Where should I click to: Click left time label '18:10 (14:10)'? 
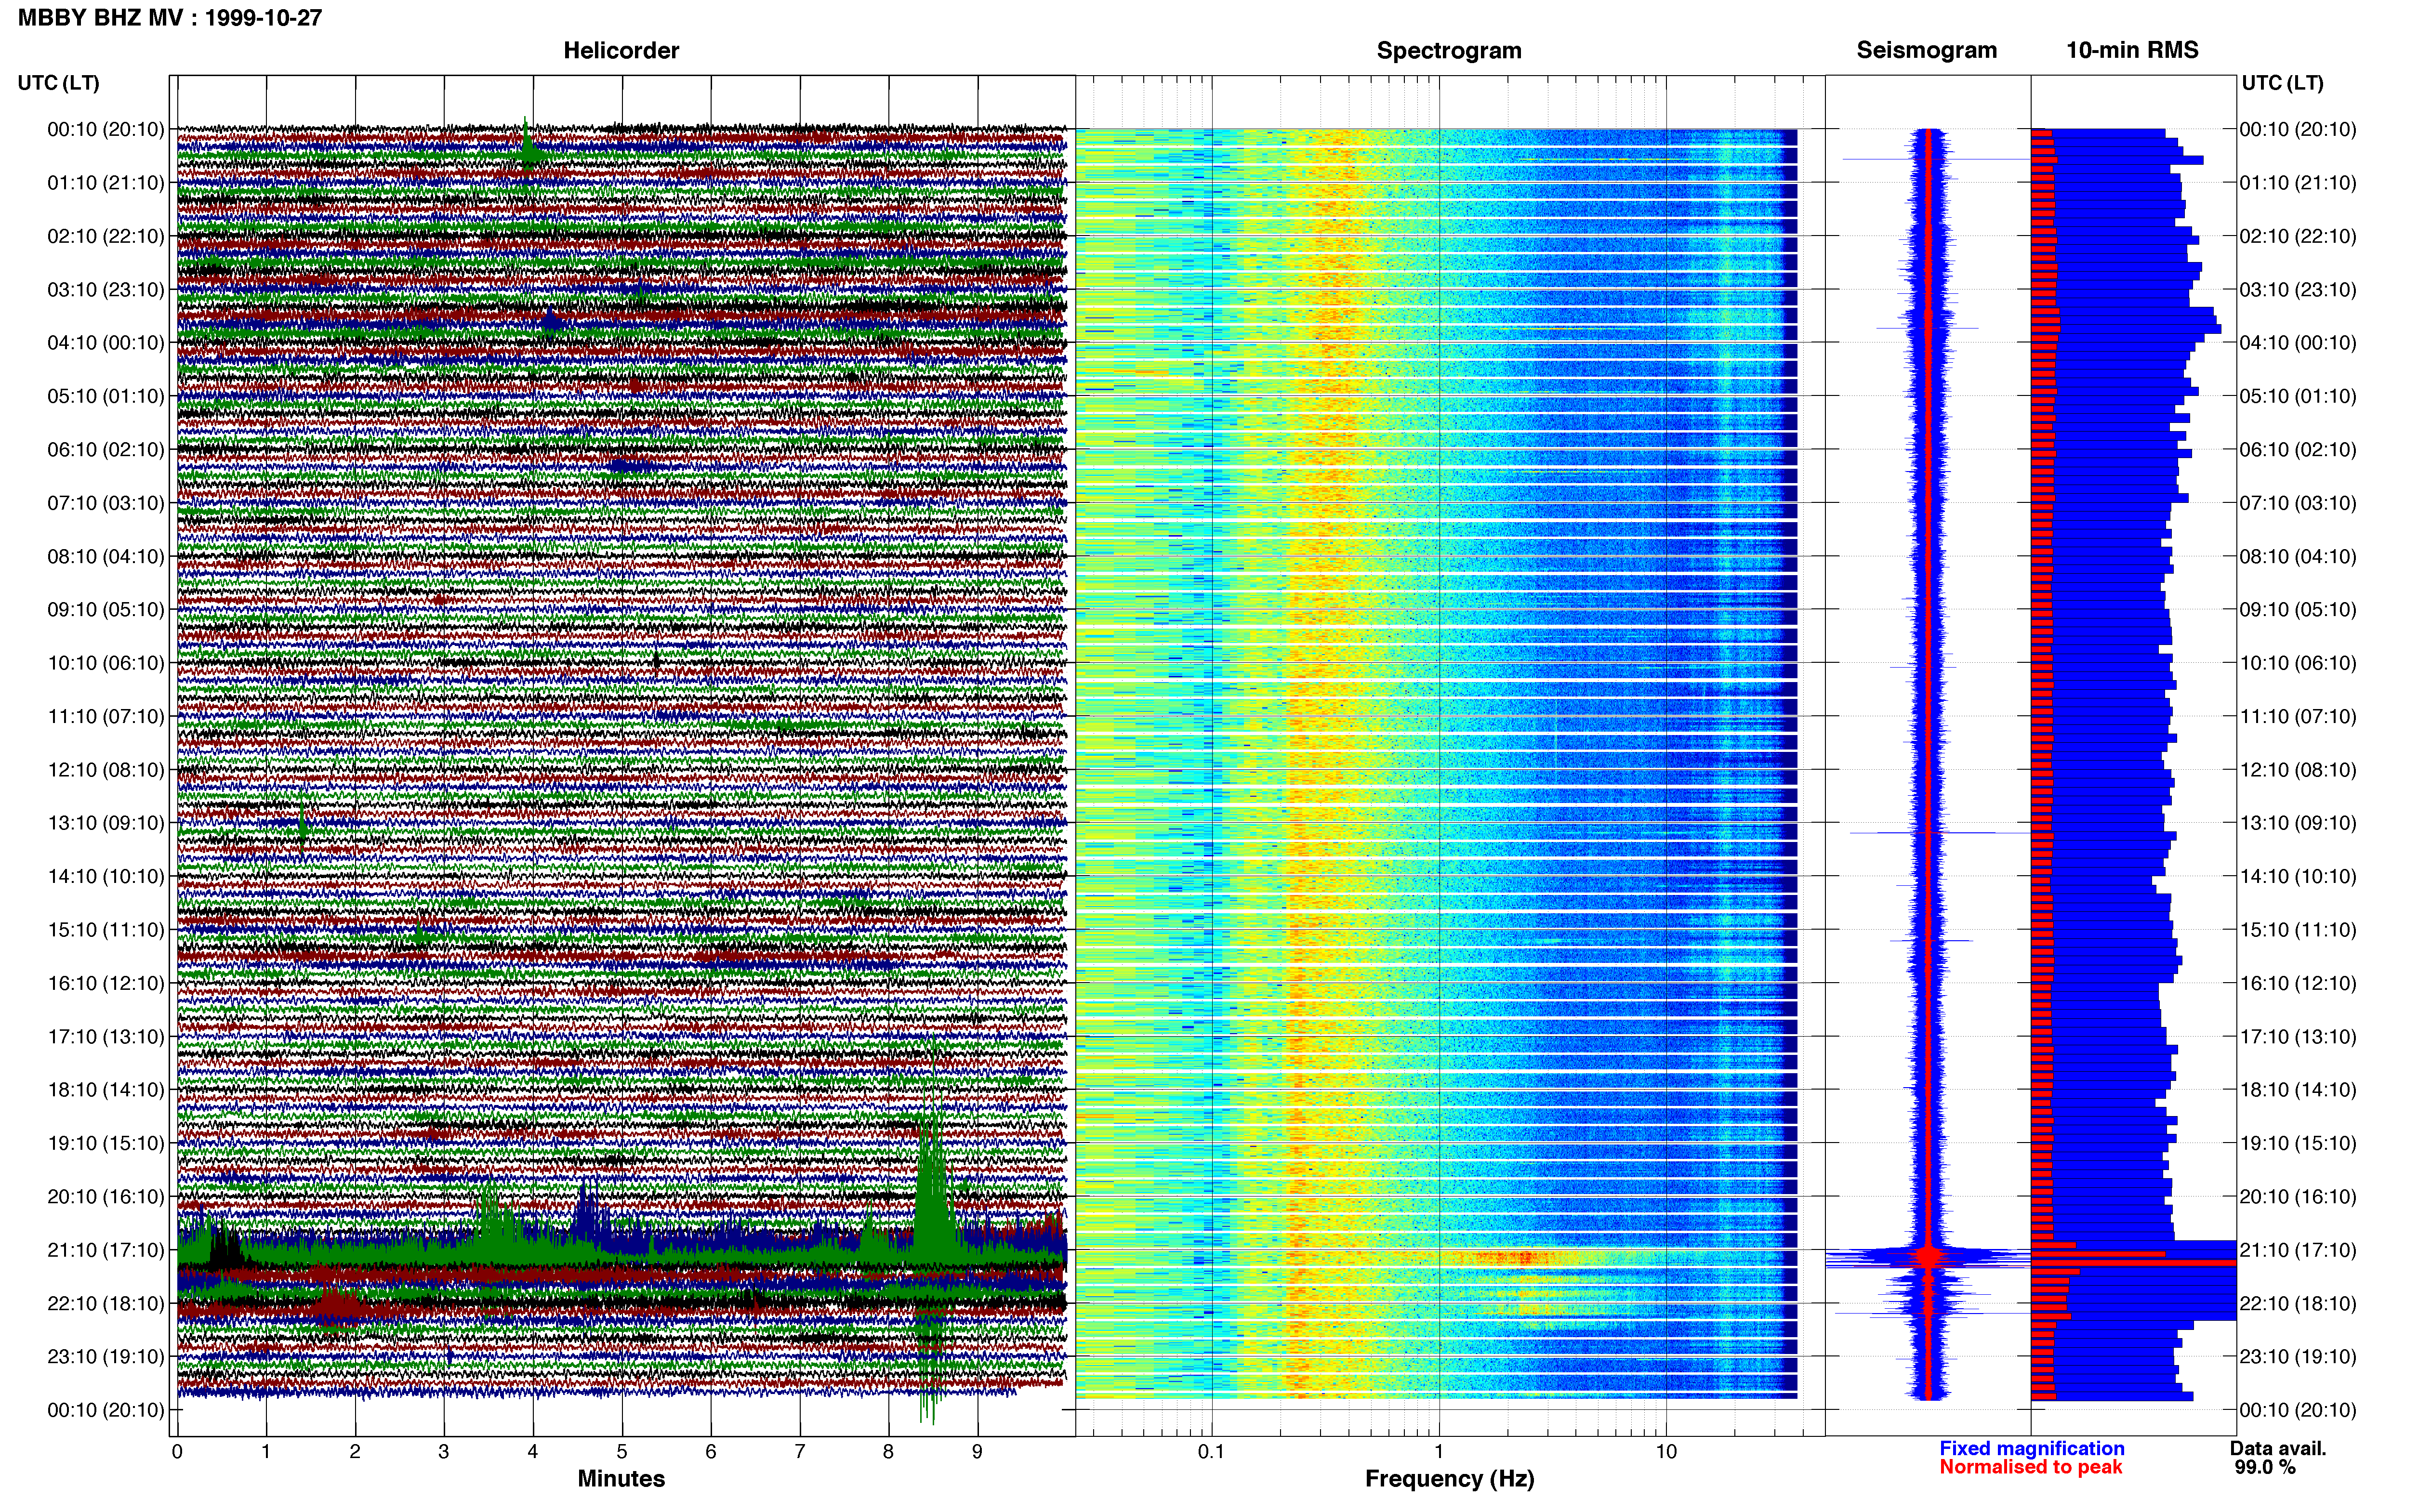point(106,1089)
